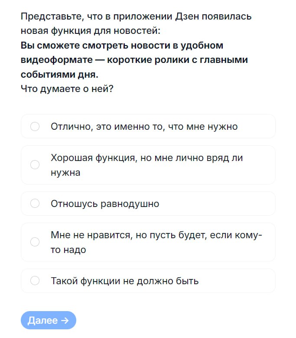The image size is (296, 338).
Task: Click the arrow icon on the Далее button
Action: tap(65, 321)
